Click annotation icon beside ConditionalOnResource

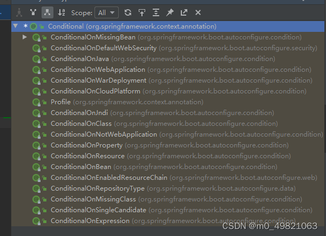36,156
